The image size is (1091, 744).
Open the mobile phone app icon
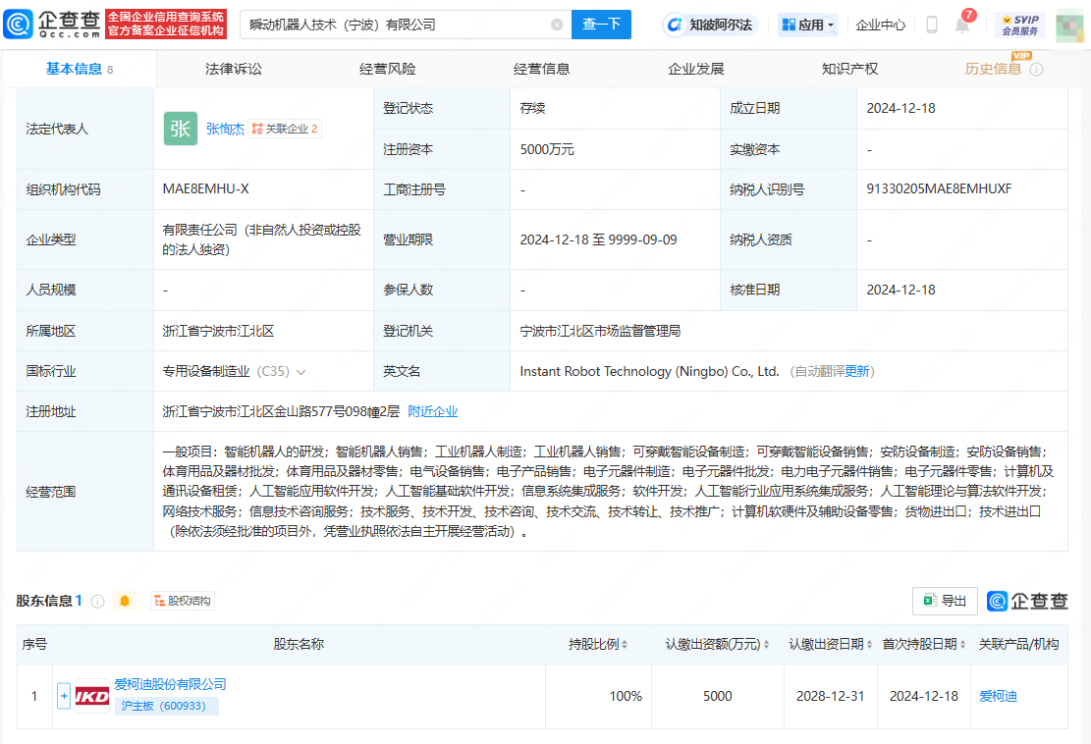click(x=932, y=26)
